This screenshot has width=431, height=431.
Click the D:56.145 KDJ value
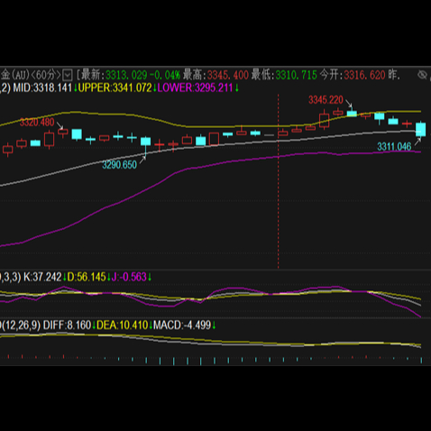point(87,277)
